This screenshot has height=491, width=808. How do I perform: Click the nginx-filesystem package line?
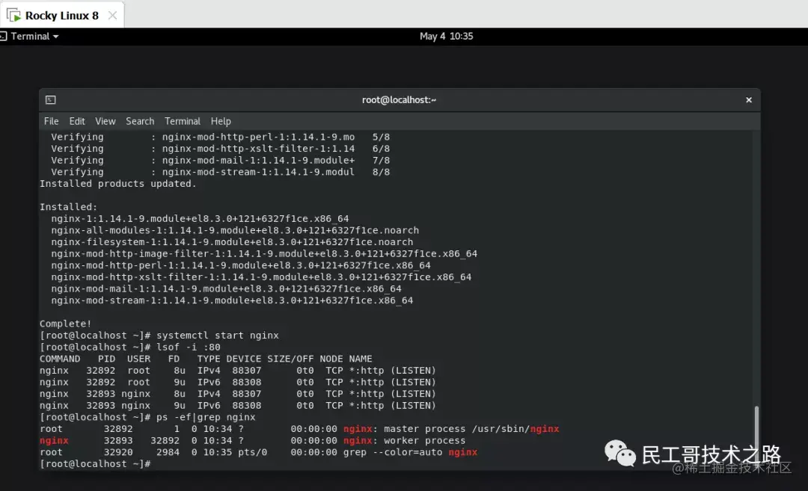point(232,242)
